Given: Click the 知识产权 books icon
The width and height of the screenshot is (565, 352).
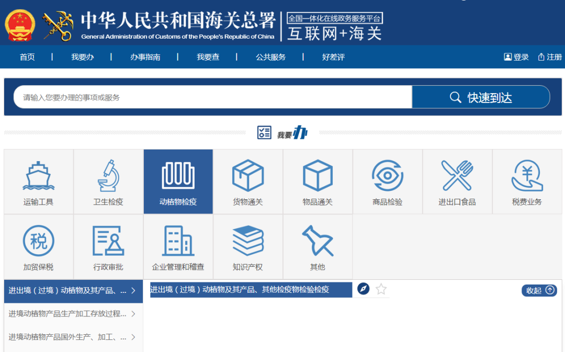Looking at the screenshot, I should pyautogui.click(x=248, y=241).
